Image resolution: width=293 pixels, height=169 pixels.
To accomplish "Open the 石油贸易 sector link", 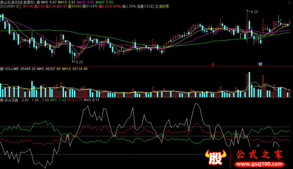I will click(x=162, y=7).
